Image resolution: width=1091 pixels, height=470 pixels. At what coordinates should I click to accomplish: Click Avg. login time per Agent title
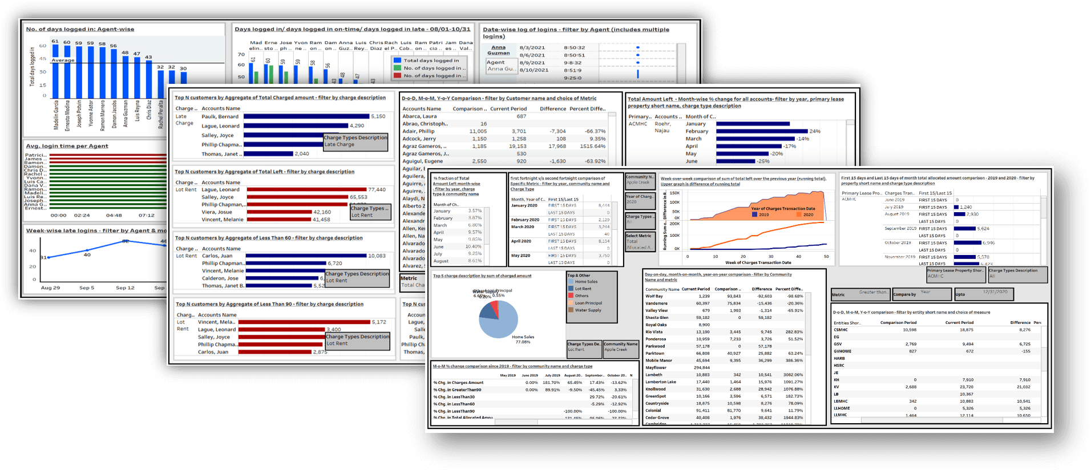click(x=67, y=146)
